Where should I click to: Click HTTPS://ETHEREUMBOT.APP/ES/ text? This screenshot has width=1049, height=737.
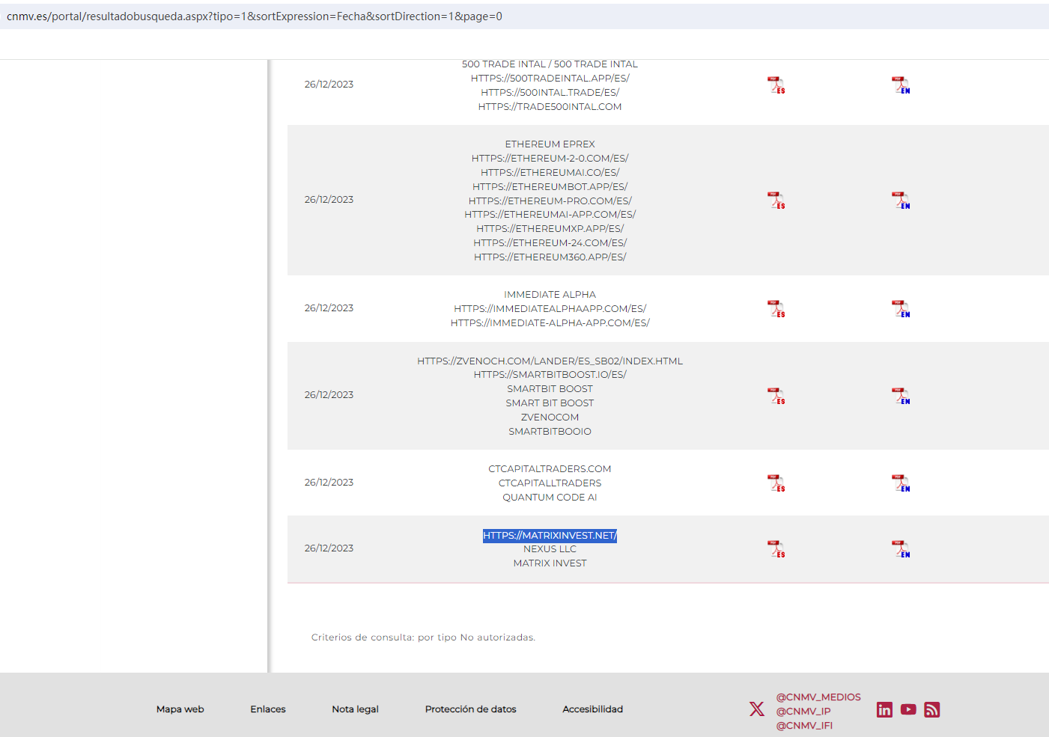(x=550, y=187)
